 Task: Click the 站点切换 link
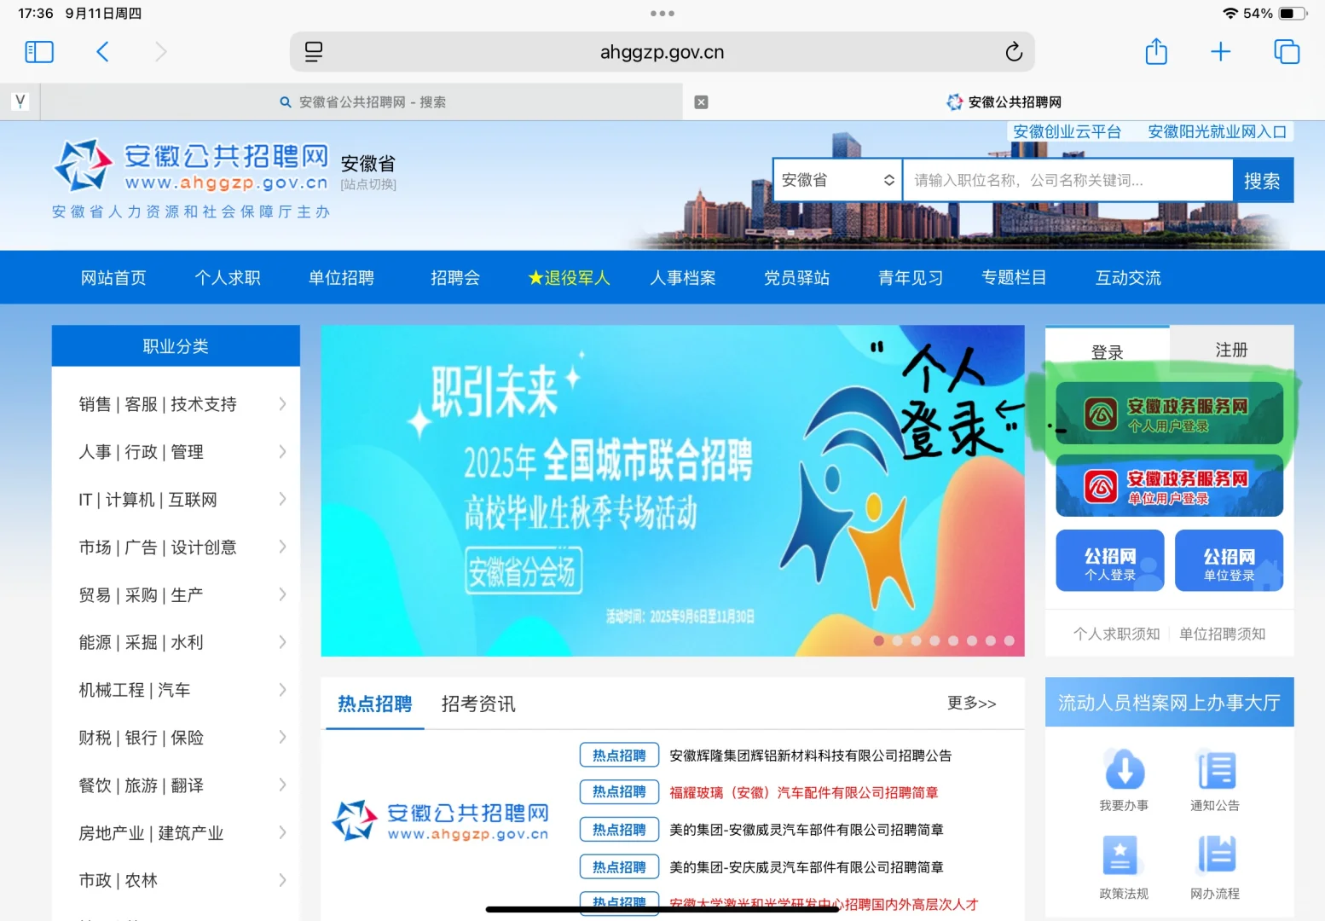coord(368,184)
